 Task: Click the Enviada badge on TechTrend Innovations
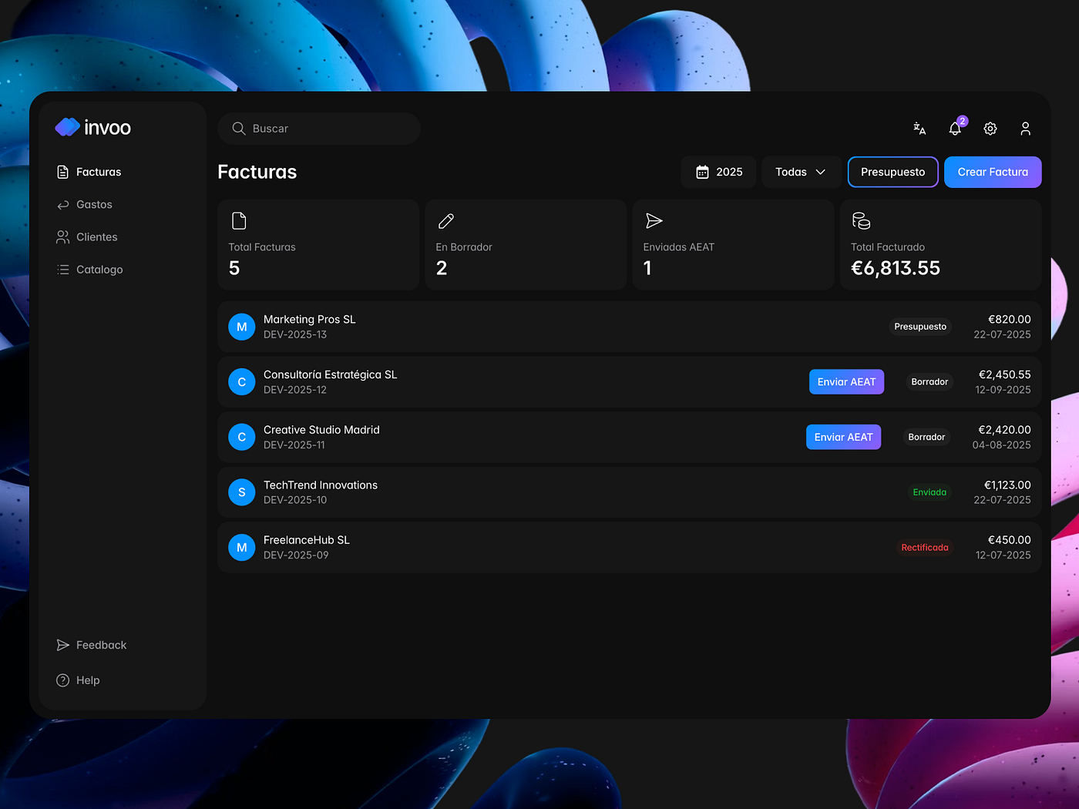929,492
